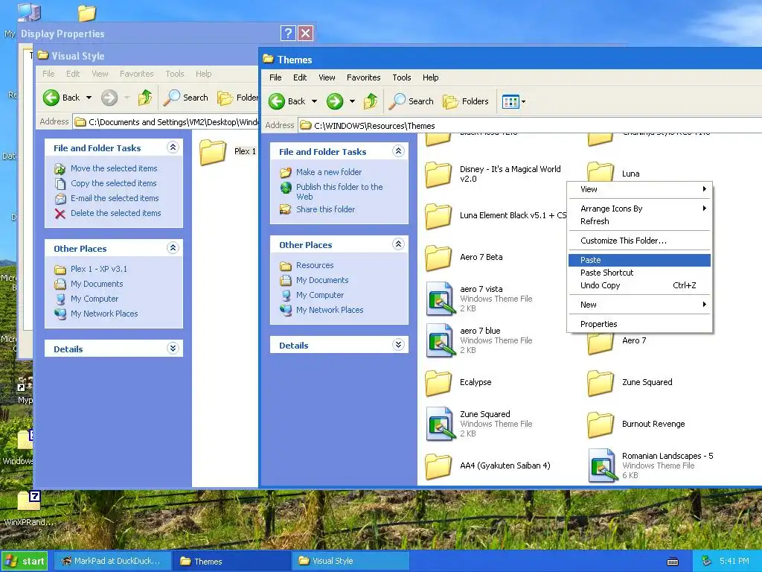Click Copy the selected items link
Viewport: 762px width, 572px height.
[113, 183]
